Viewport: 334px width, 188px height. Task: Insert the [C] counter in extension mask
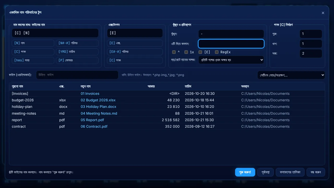[135, 60]
